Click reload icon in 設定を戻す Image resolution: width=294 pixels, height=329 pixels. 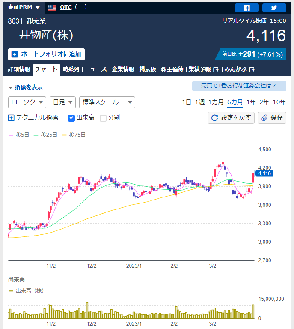point(214,118)
